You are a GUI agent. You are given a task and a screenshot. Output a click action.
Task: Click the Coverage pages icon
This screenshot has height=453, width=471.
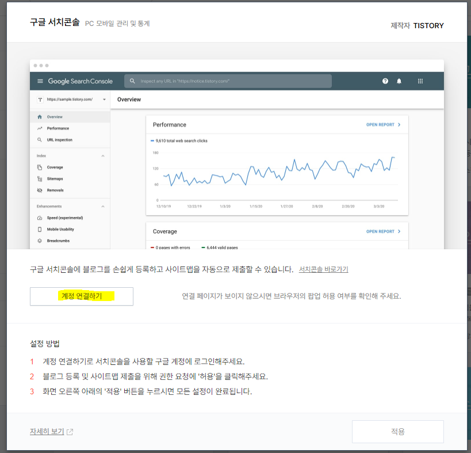(40, 167)
